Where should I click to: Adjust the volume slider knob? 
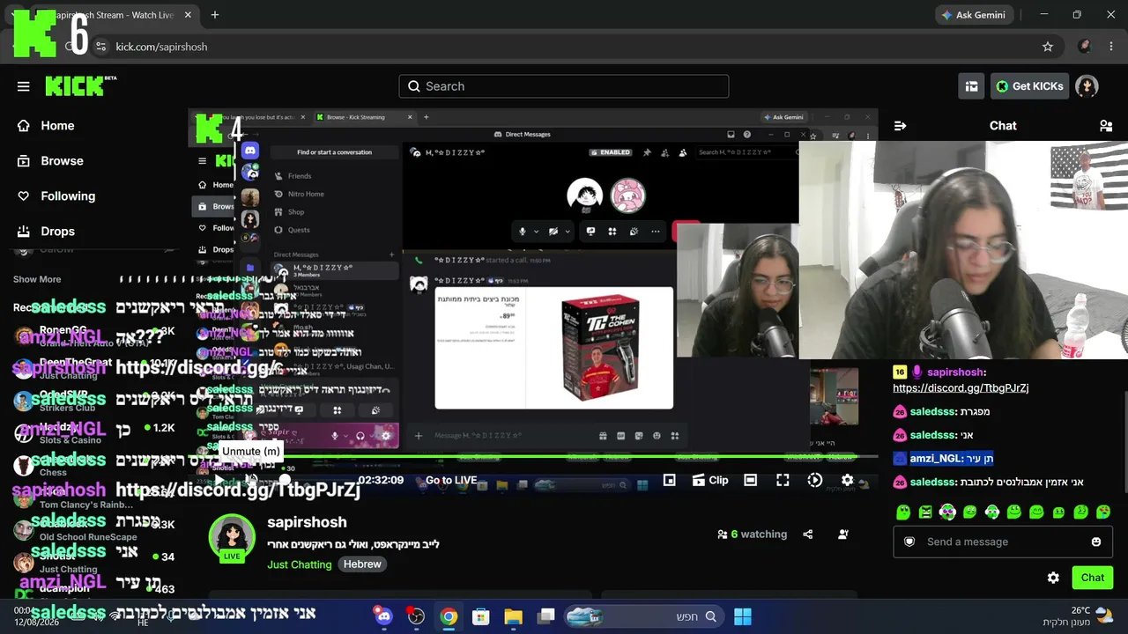285,481
